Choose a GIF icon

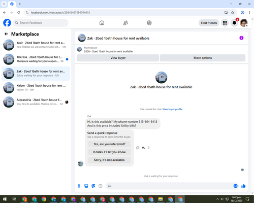(101, 186)
